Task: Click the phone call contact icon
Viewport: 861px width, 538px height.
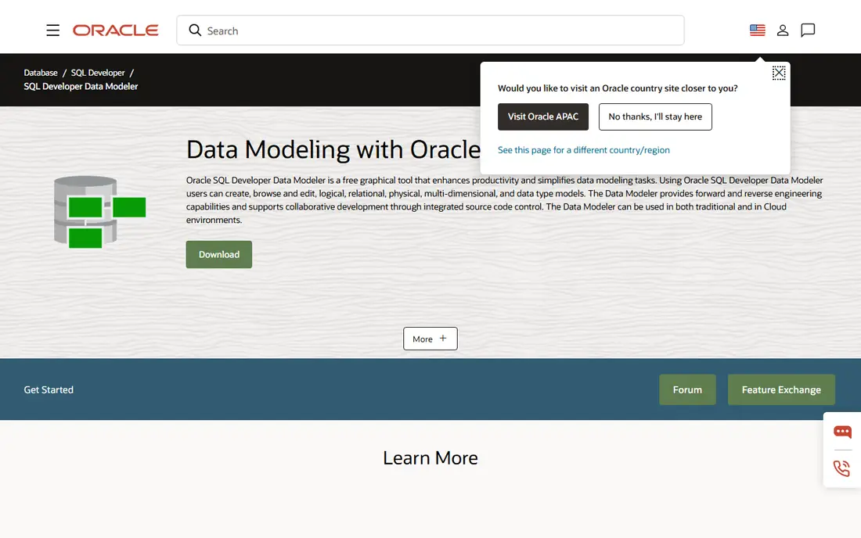Action: click(x=841, y=468)
